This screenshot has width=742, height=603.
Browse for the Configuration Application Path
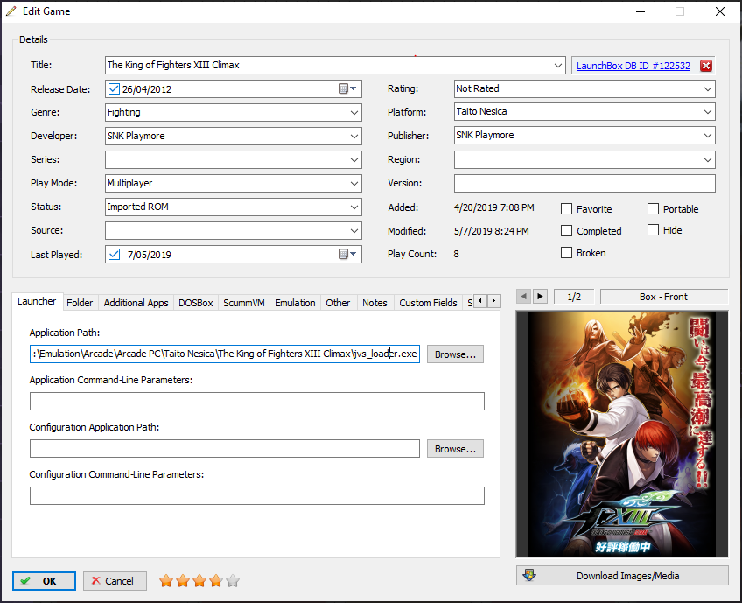(x=455, y=449)
